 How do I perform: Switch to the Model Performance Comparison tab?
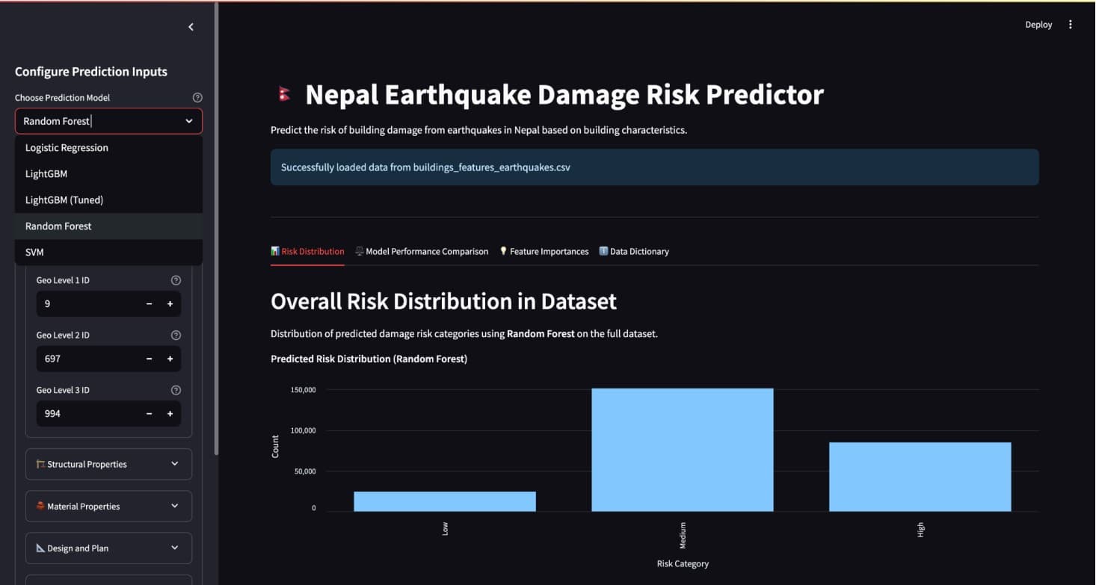(426, 251)
